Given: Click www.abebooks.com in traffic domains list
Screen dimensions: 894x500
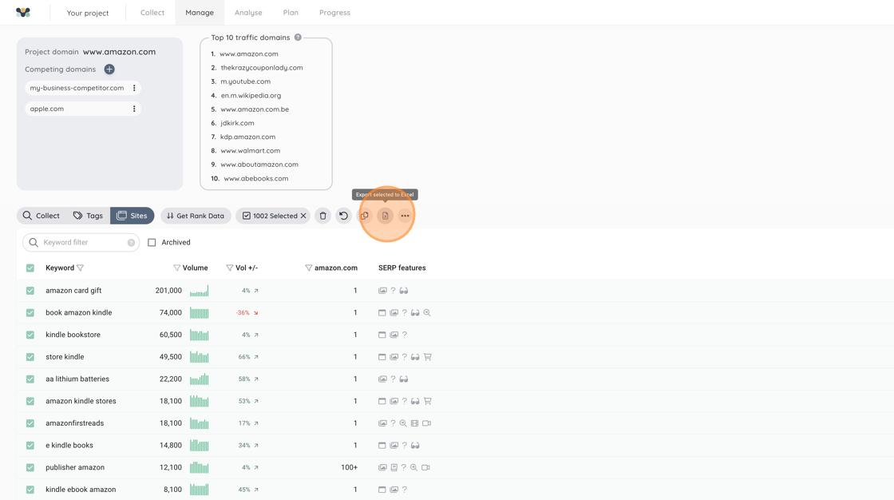Looking at the screenshot, I should [x=256, y=179].
